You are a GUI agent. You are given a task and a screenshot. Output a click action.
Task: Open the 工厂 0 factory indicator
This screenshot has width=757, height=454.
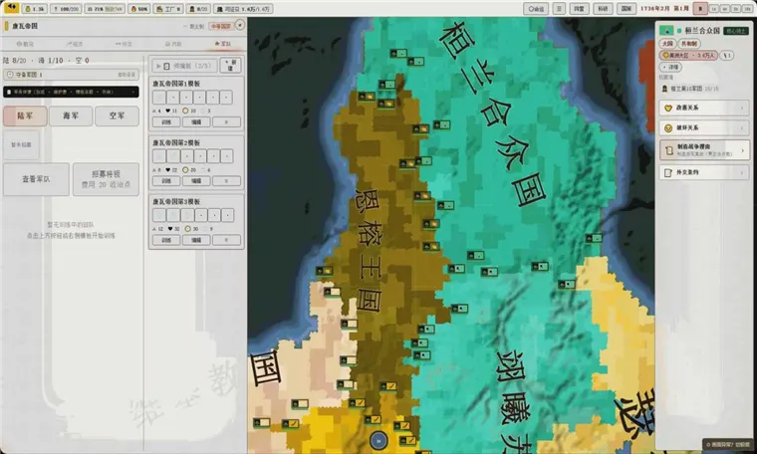[168, 9]
